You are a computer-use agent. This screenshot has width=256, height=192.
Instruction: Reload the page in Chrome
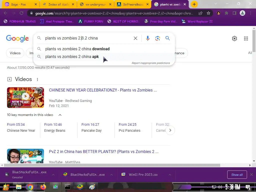click(21, 13)
